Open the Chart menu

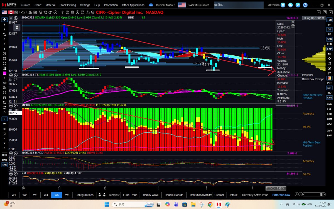tap(38, 5)
